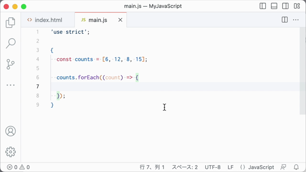The image size is (306, 172).
Task: Open the Search view in activity bar
Action: tap(11, 43)
